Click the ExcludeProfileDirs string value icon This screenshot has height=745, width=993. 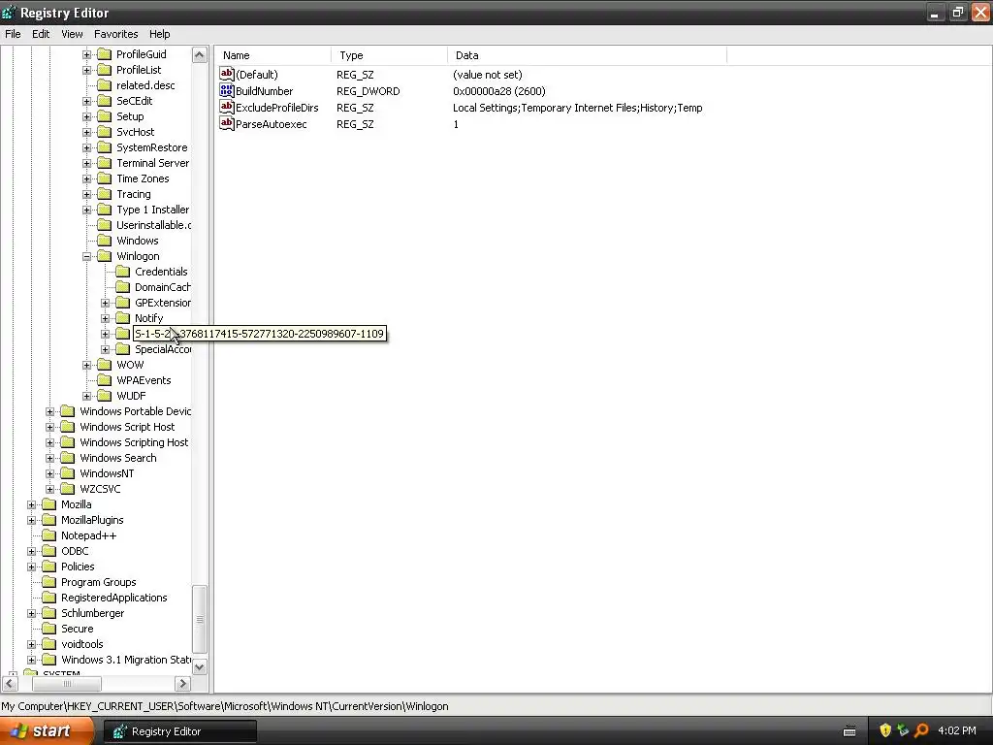point(227,107)
